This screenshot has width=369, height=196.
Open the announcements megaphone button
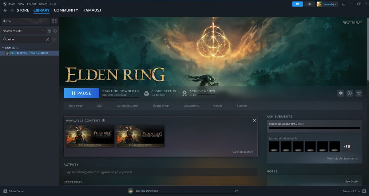[297, 4]
